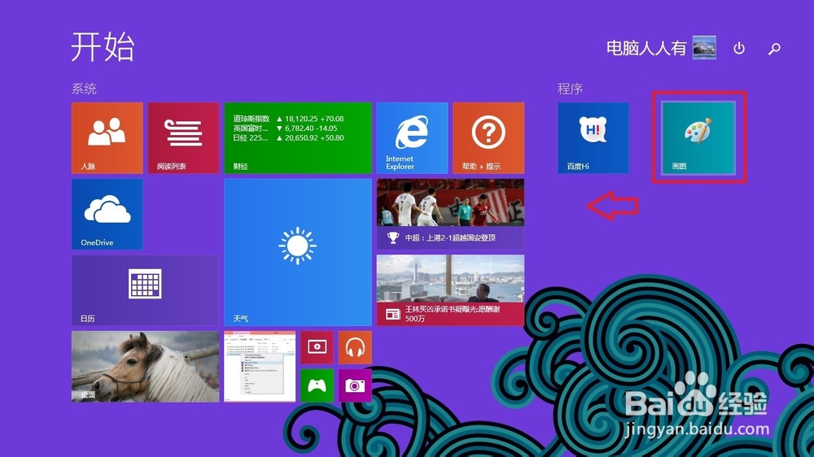814x457 pixels.
Task: Open the orange Music headphones tile
Action: 355,347
